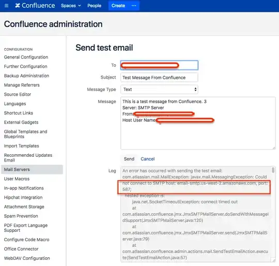
Task: Open Hipchat Integration settings
Action: 23,197
